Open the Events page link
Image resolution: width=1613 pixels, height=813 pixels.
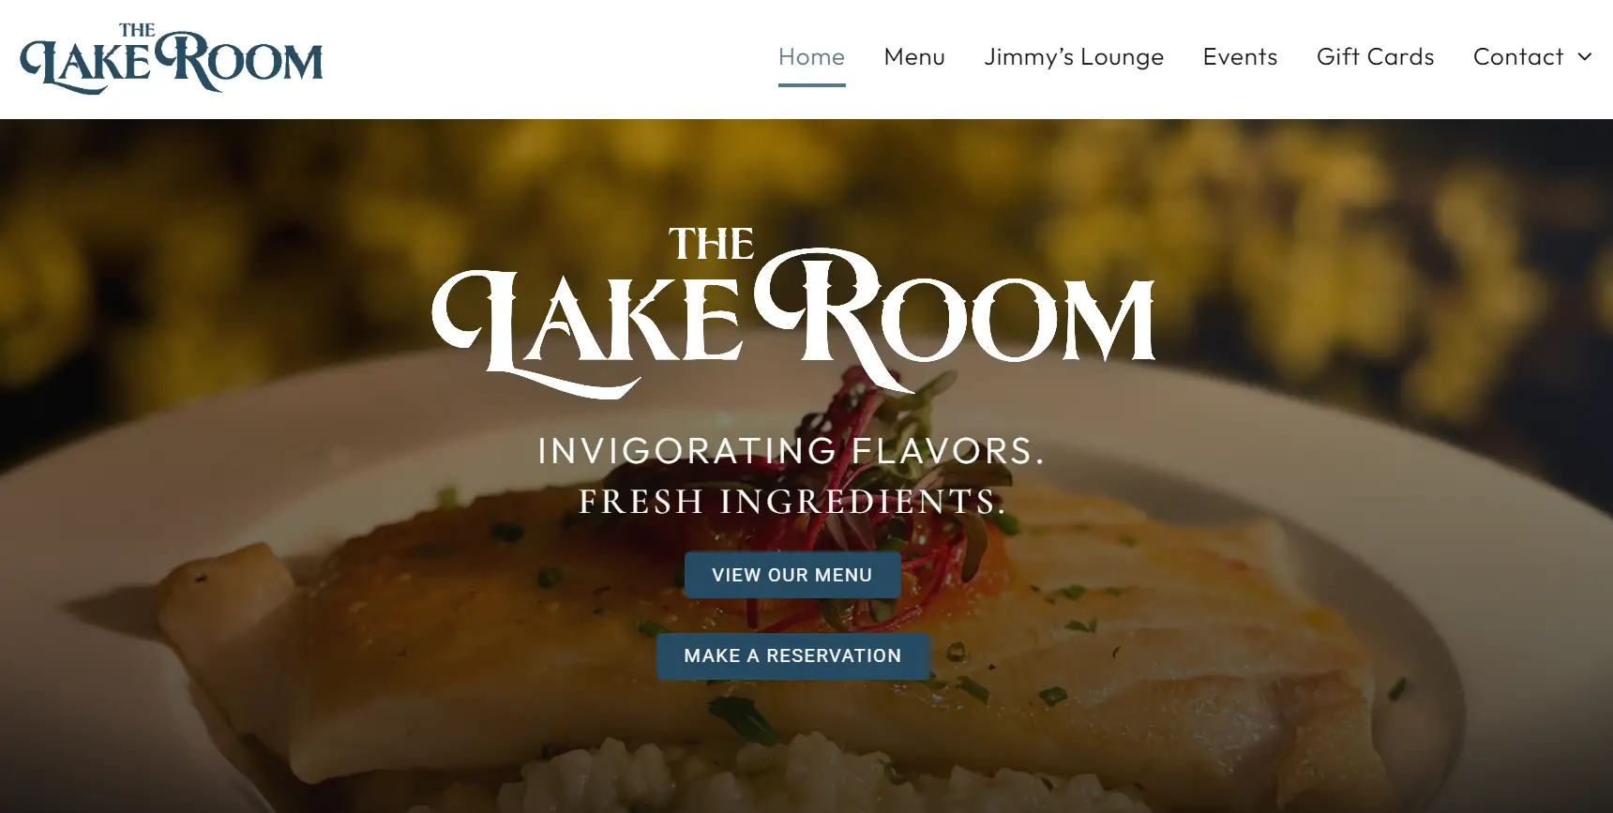point(1240,57)
